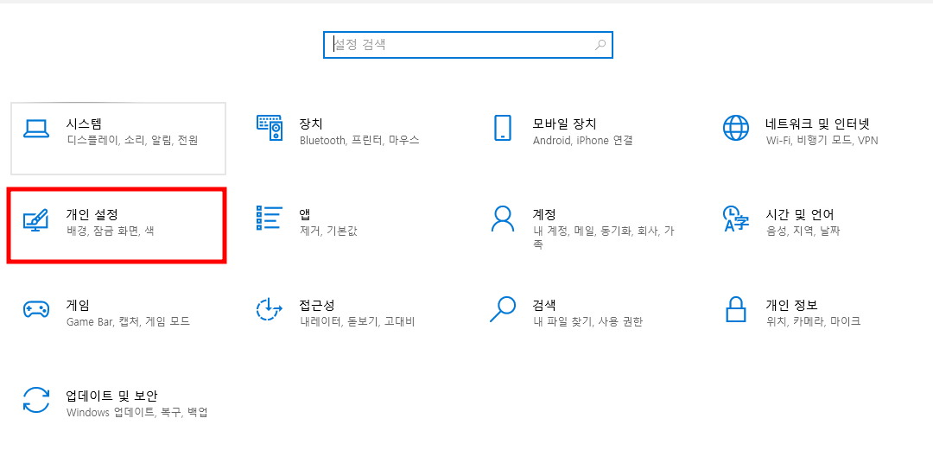The height and width of the screenshot is (450, 933).
Task: Choose the 게임 title
Action: [78, 305]
